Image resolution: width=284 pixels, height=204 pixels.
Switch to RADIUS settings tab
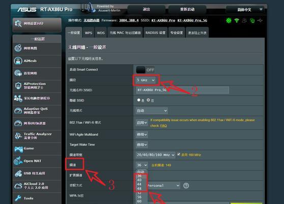[155, 33]
